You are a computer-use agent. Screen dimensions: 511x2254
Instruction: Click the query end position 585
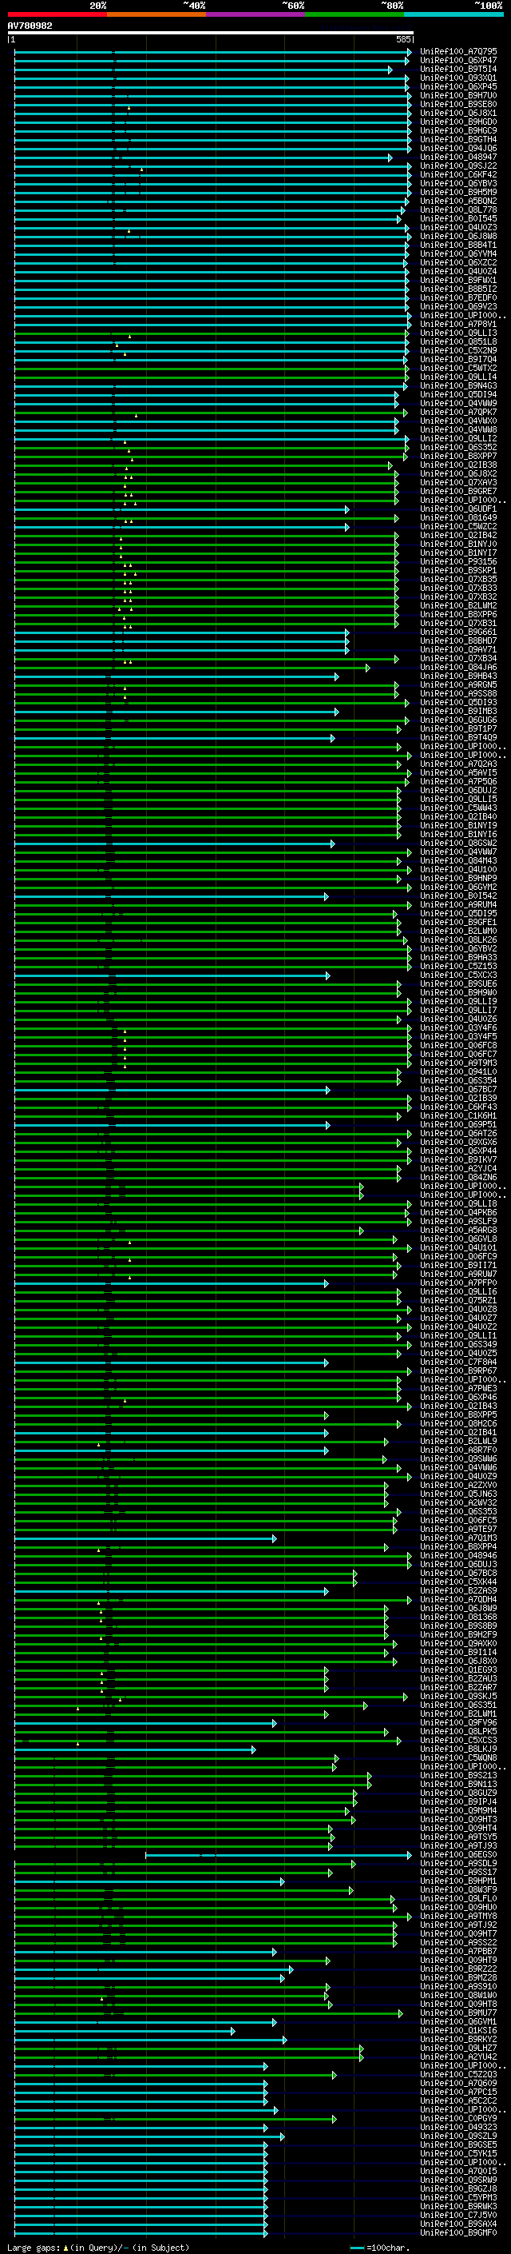tap(402, 39)
